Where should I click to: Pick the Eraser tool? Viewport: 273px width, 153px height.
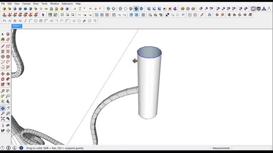pos(8,40)
